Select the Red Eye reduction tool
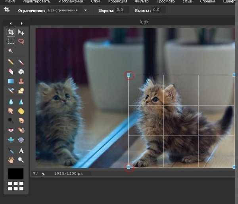 click(x=11, y=130)
